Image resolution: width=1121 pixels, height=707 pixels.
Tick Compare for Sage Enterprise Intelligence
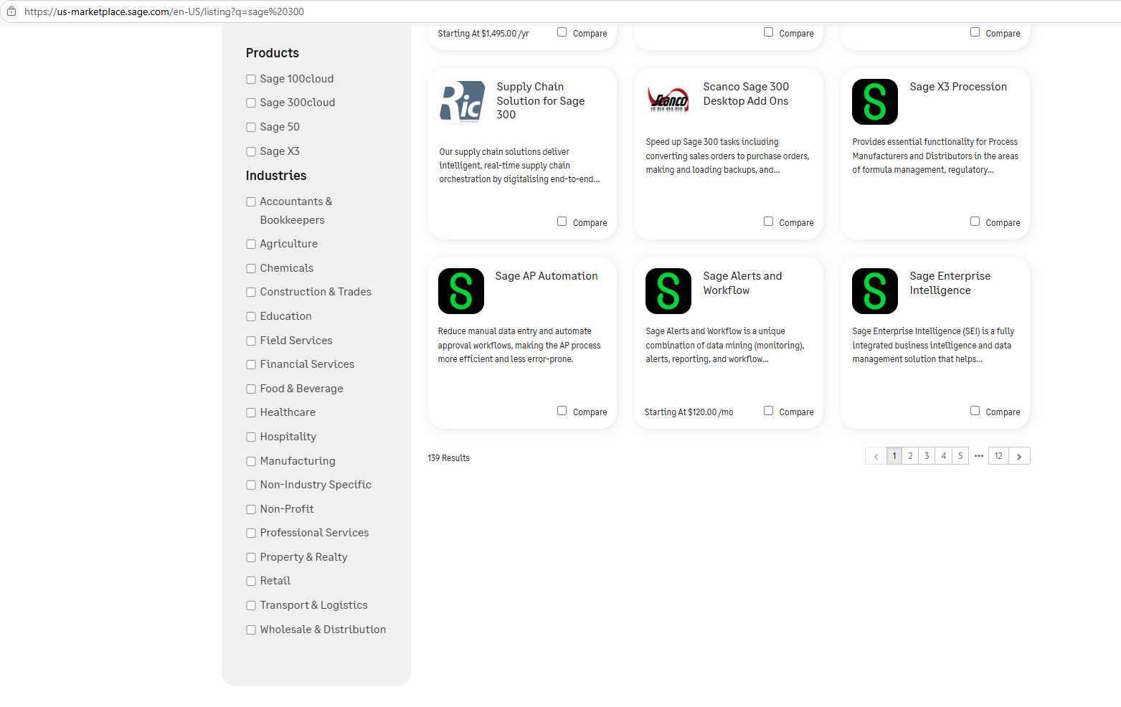(975, 411)
